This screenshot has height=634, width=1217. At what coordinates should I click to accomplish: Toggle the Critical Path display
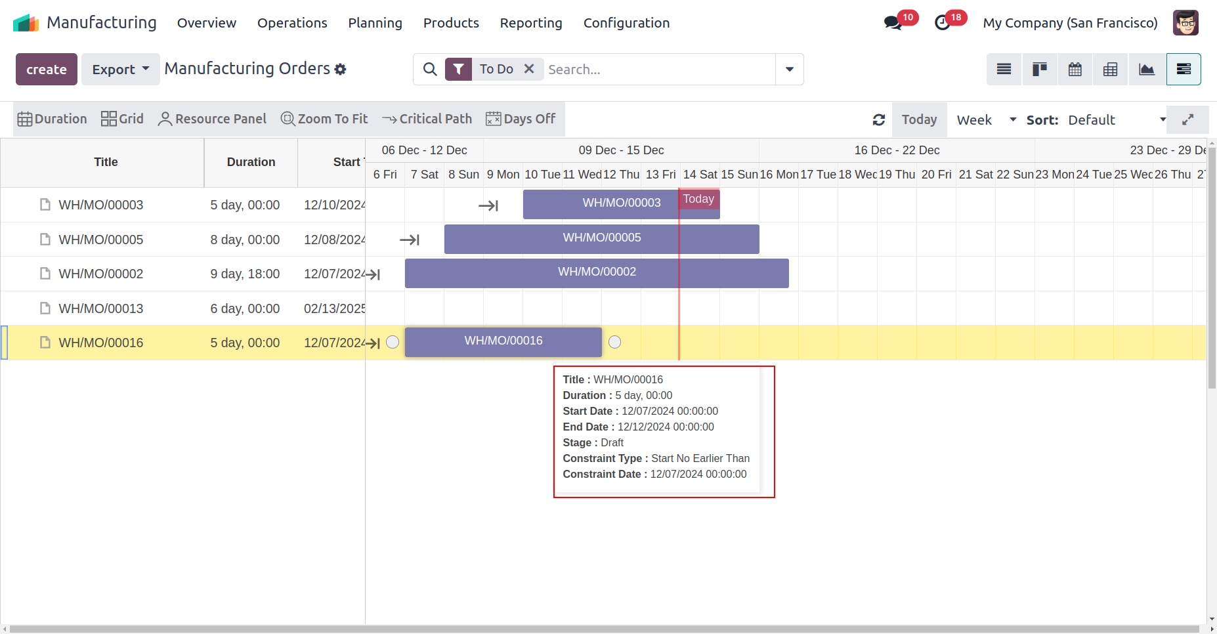pos(427,119)
